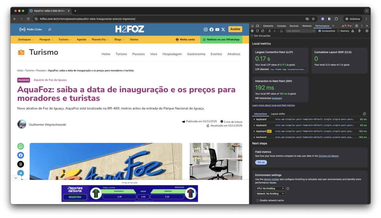Open the DevTools settings gear

click(x=357, y=26)
